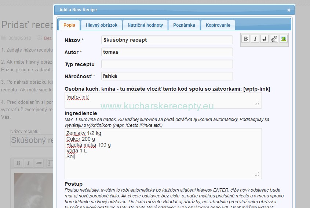Focus the Autor text field
310x208 pixels.
(167, 52)
